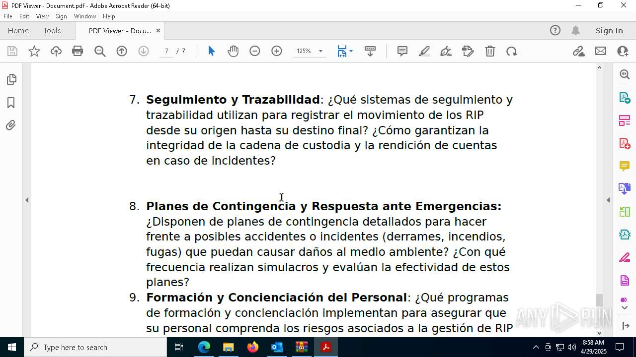Print the document
Viewport: 636px width, 357px height.
(x=78, y=51)
